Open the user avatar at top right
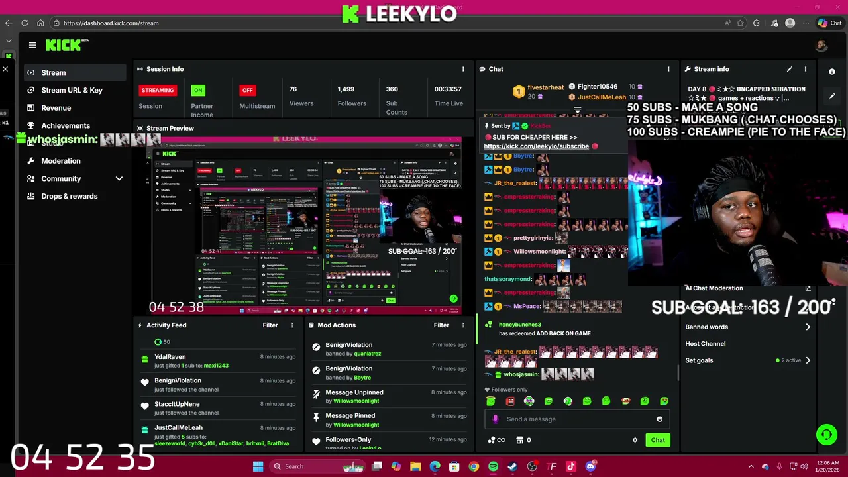 [x=821, y=45]
